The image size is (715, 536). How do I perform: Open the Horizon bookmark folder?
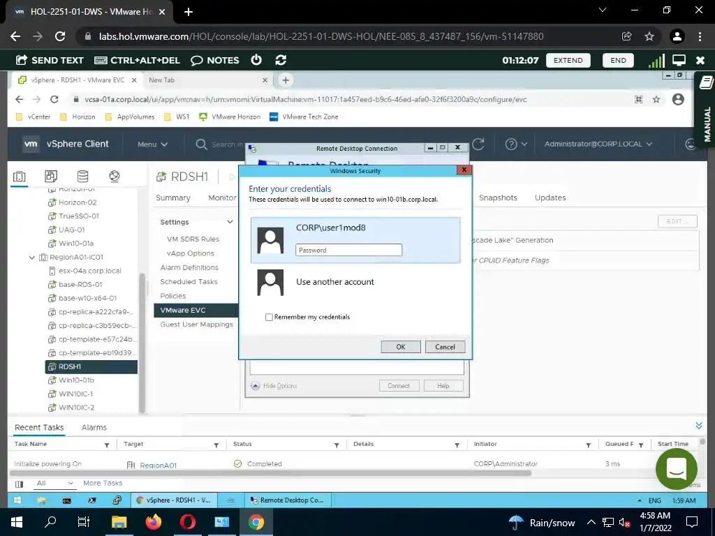click(78, 117)
